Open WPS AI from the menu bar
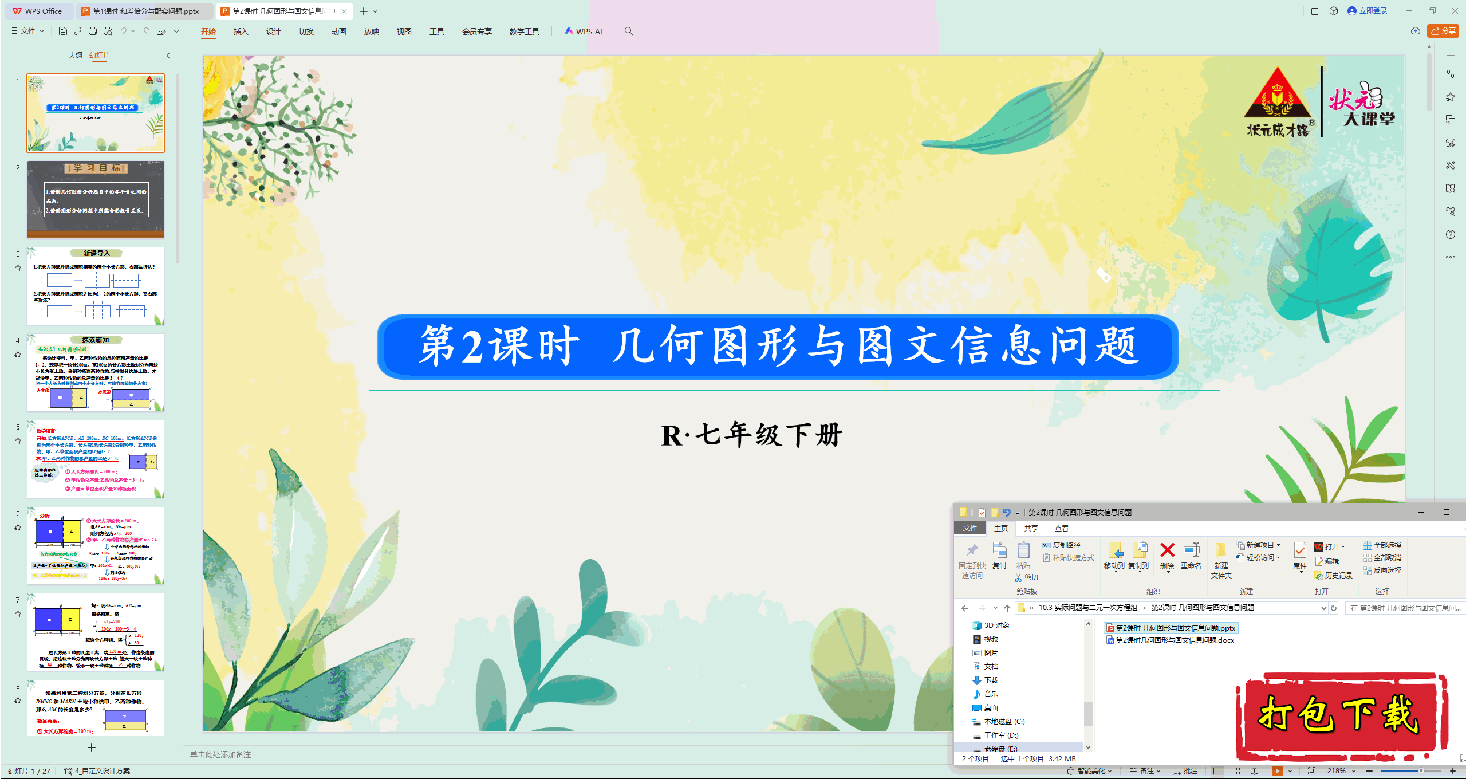 pos(583,32)
